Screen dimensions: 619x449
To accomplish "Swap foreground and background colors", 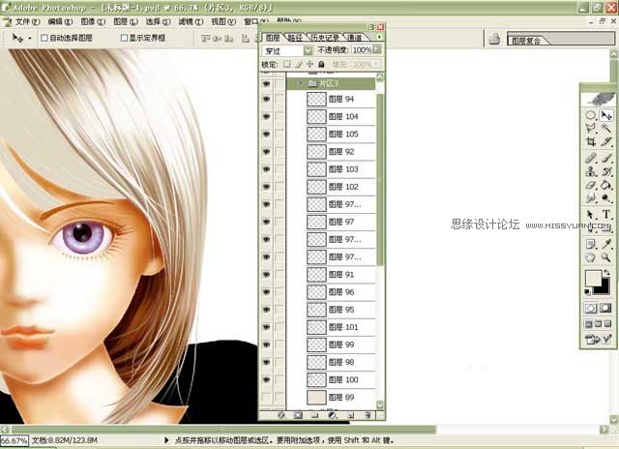I will click(x=606, y=273).
